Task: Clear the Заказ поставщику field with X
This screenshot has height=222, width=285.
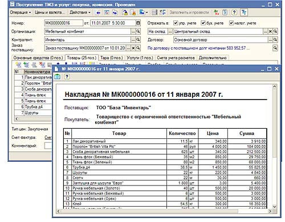Action: pyautogui.click(x=133, y=48)
